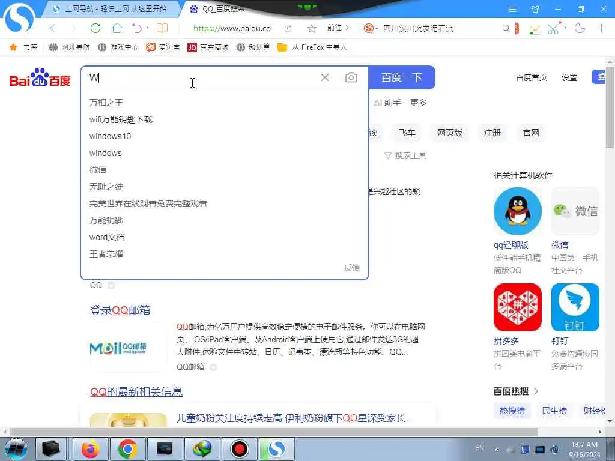The height and width of the screenshot is (461, 615).
Task: Click the Sogou search engine S icon
Action: (368, 28)
